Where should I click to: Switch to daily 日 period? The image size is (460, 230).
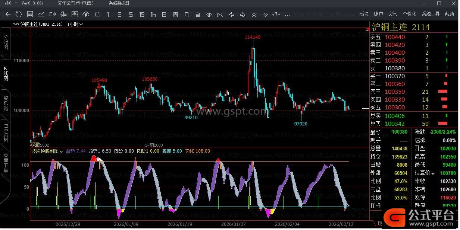[x=164, y=15]
